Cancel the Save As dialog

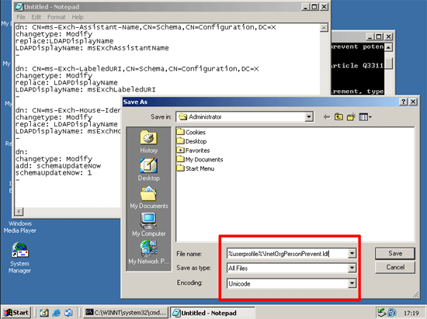tap(395, 267)
